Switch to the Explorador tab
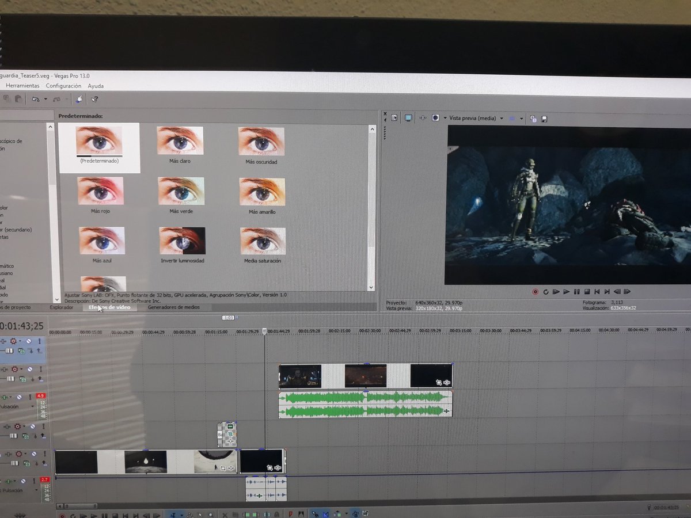Image resolution: width=691 pixels, height=518 pixels. pyautogui.click(x=62, y=307)
